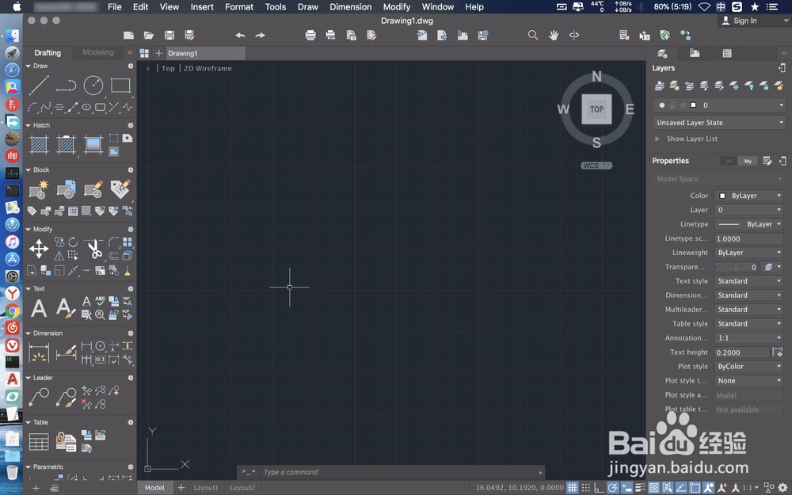Switch to the Layout1 tab
The width and height of the screenshot is (792, 495).
(205, 487)
